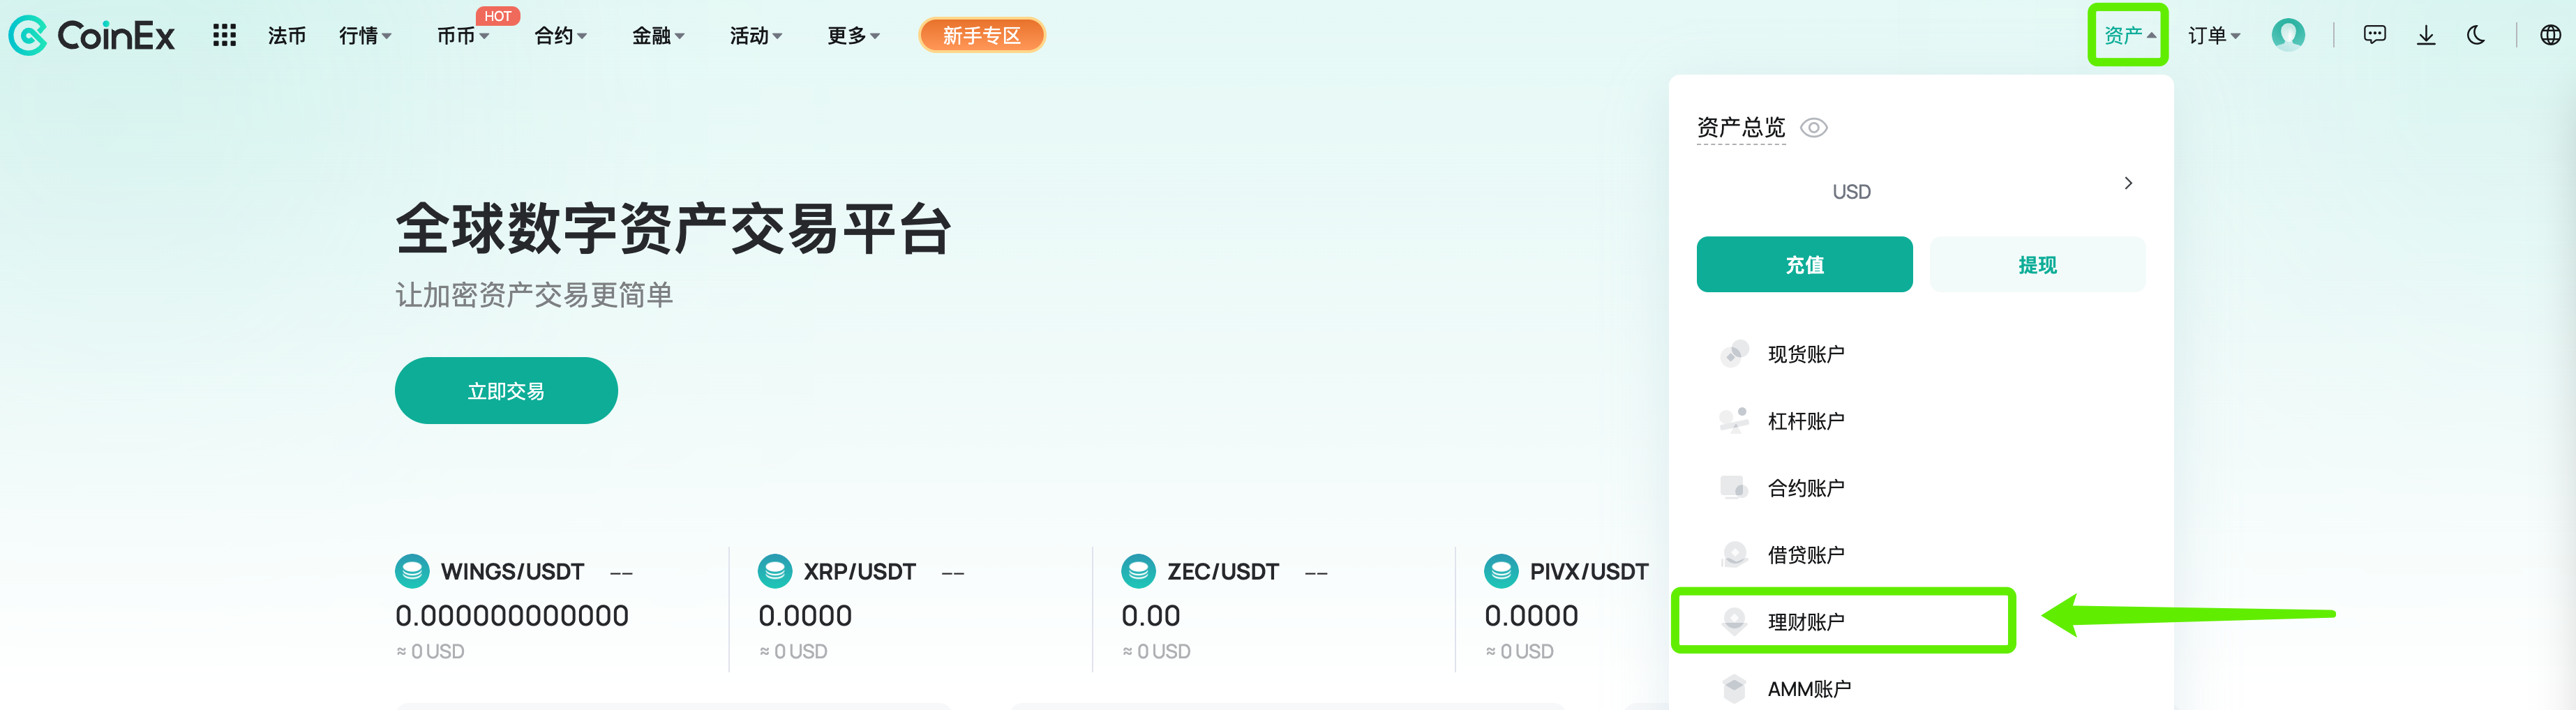Screen dimensions: 2576x710
Task: Open the user profile avatar
Action: tap(2288, 35)
